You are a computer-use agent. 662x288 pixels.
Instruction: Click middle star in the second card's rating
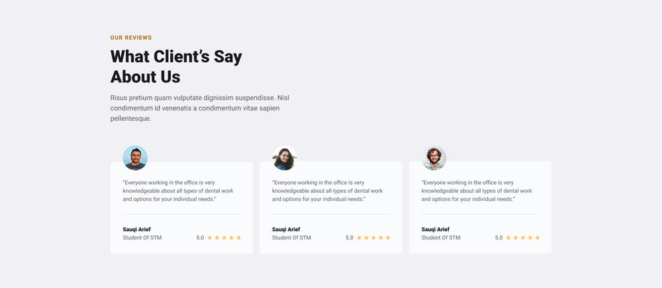[373, 238]
